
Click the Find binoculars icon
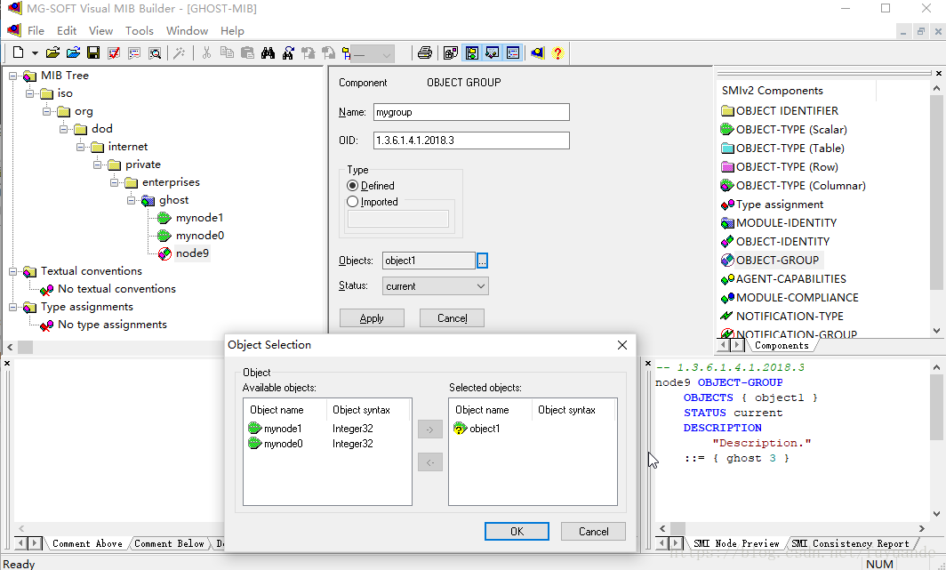268,53
